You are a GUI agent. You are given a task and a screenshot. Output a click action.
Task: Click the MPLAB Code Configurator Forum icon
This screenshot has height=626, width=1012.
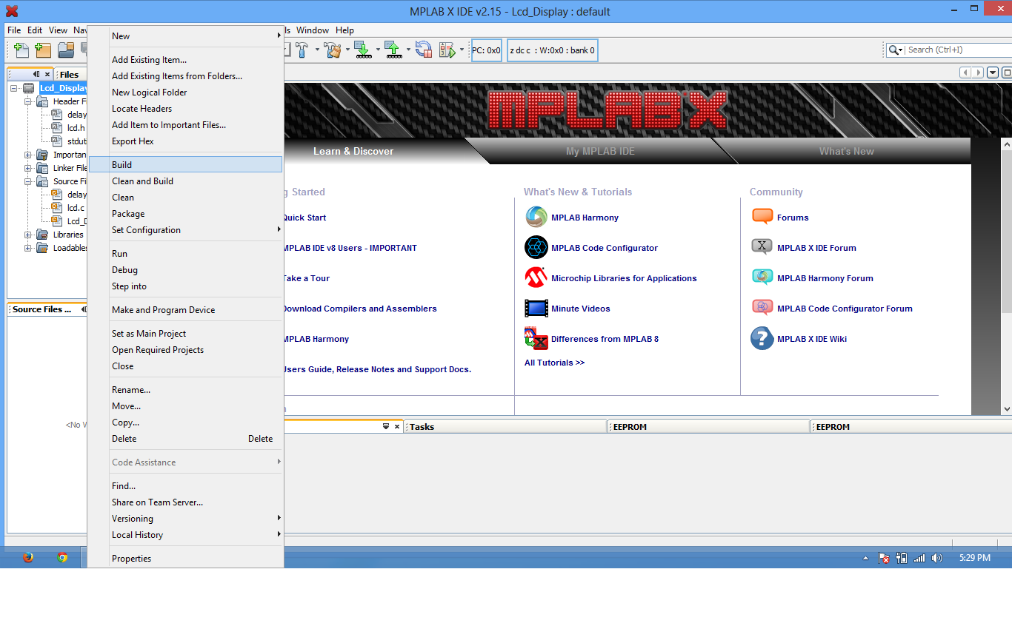coord(762,308)
